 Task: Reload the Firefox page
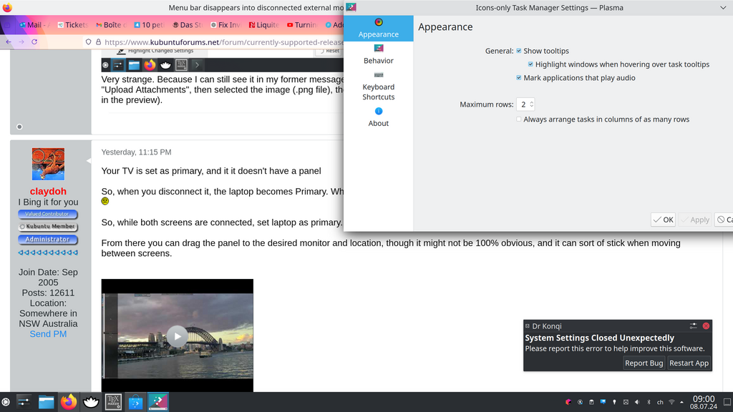[34, 42]
